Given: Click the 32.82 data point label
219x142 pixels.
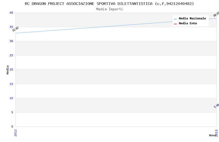Looking at the screenshot, I should tap(15, 29).
